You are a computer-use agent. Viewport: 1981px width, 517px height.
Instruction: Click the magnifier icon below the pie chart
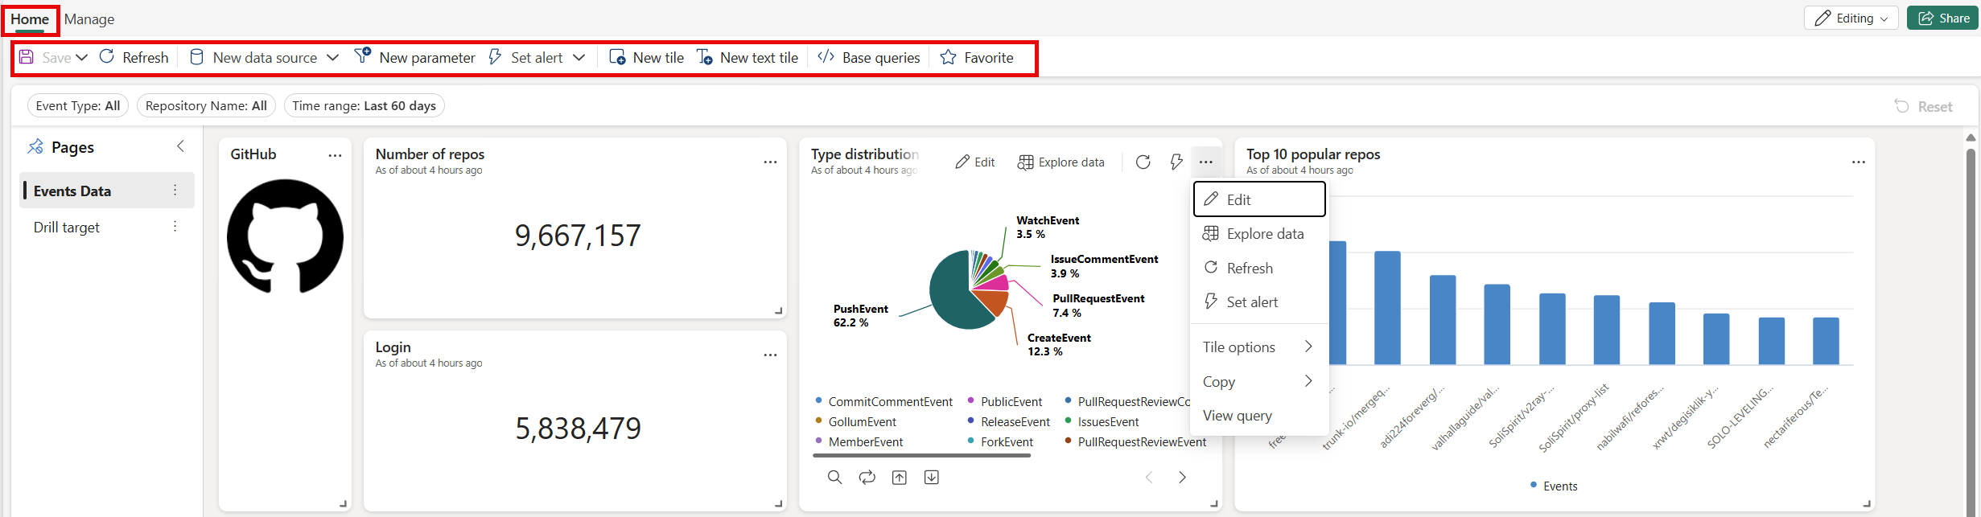(834, 477)
